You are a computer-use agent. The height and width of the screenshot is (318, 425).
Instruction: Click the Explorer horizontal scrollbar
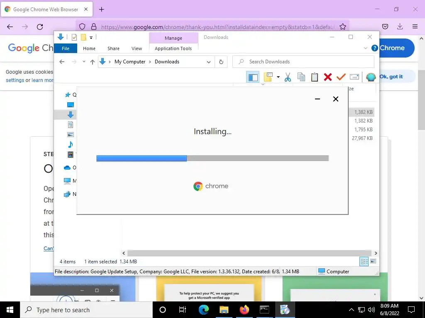click(249, 253)
